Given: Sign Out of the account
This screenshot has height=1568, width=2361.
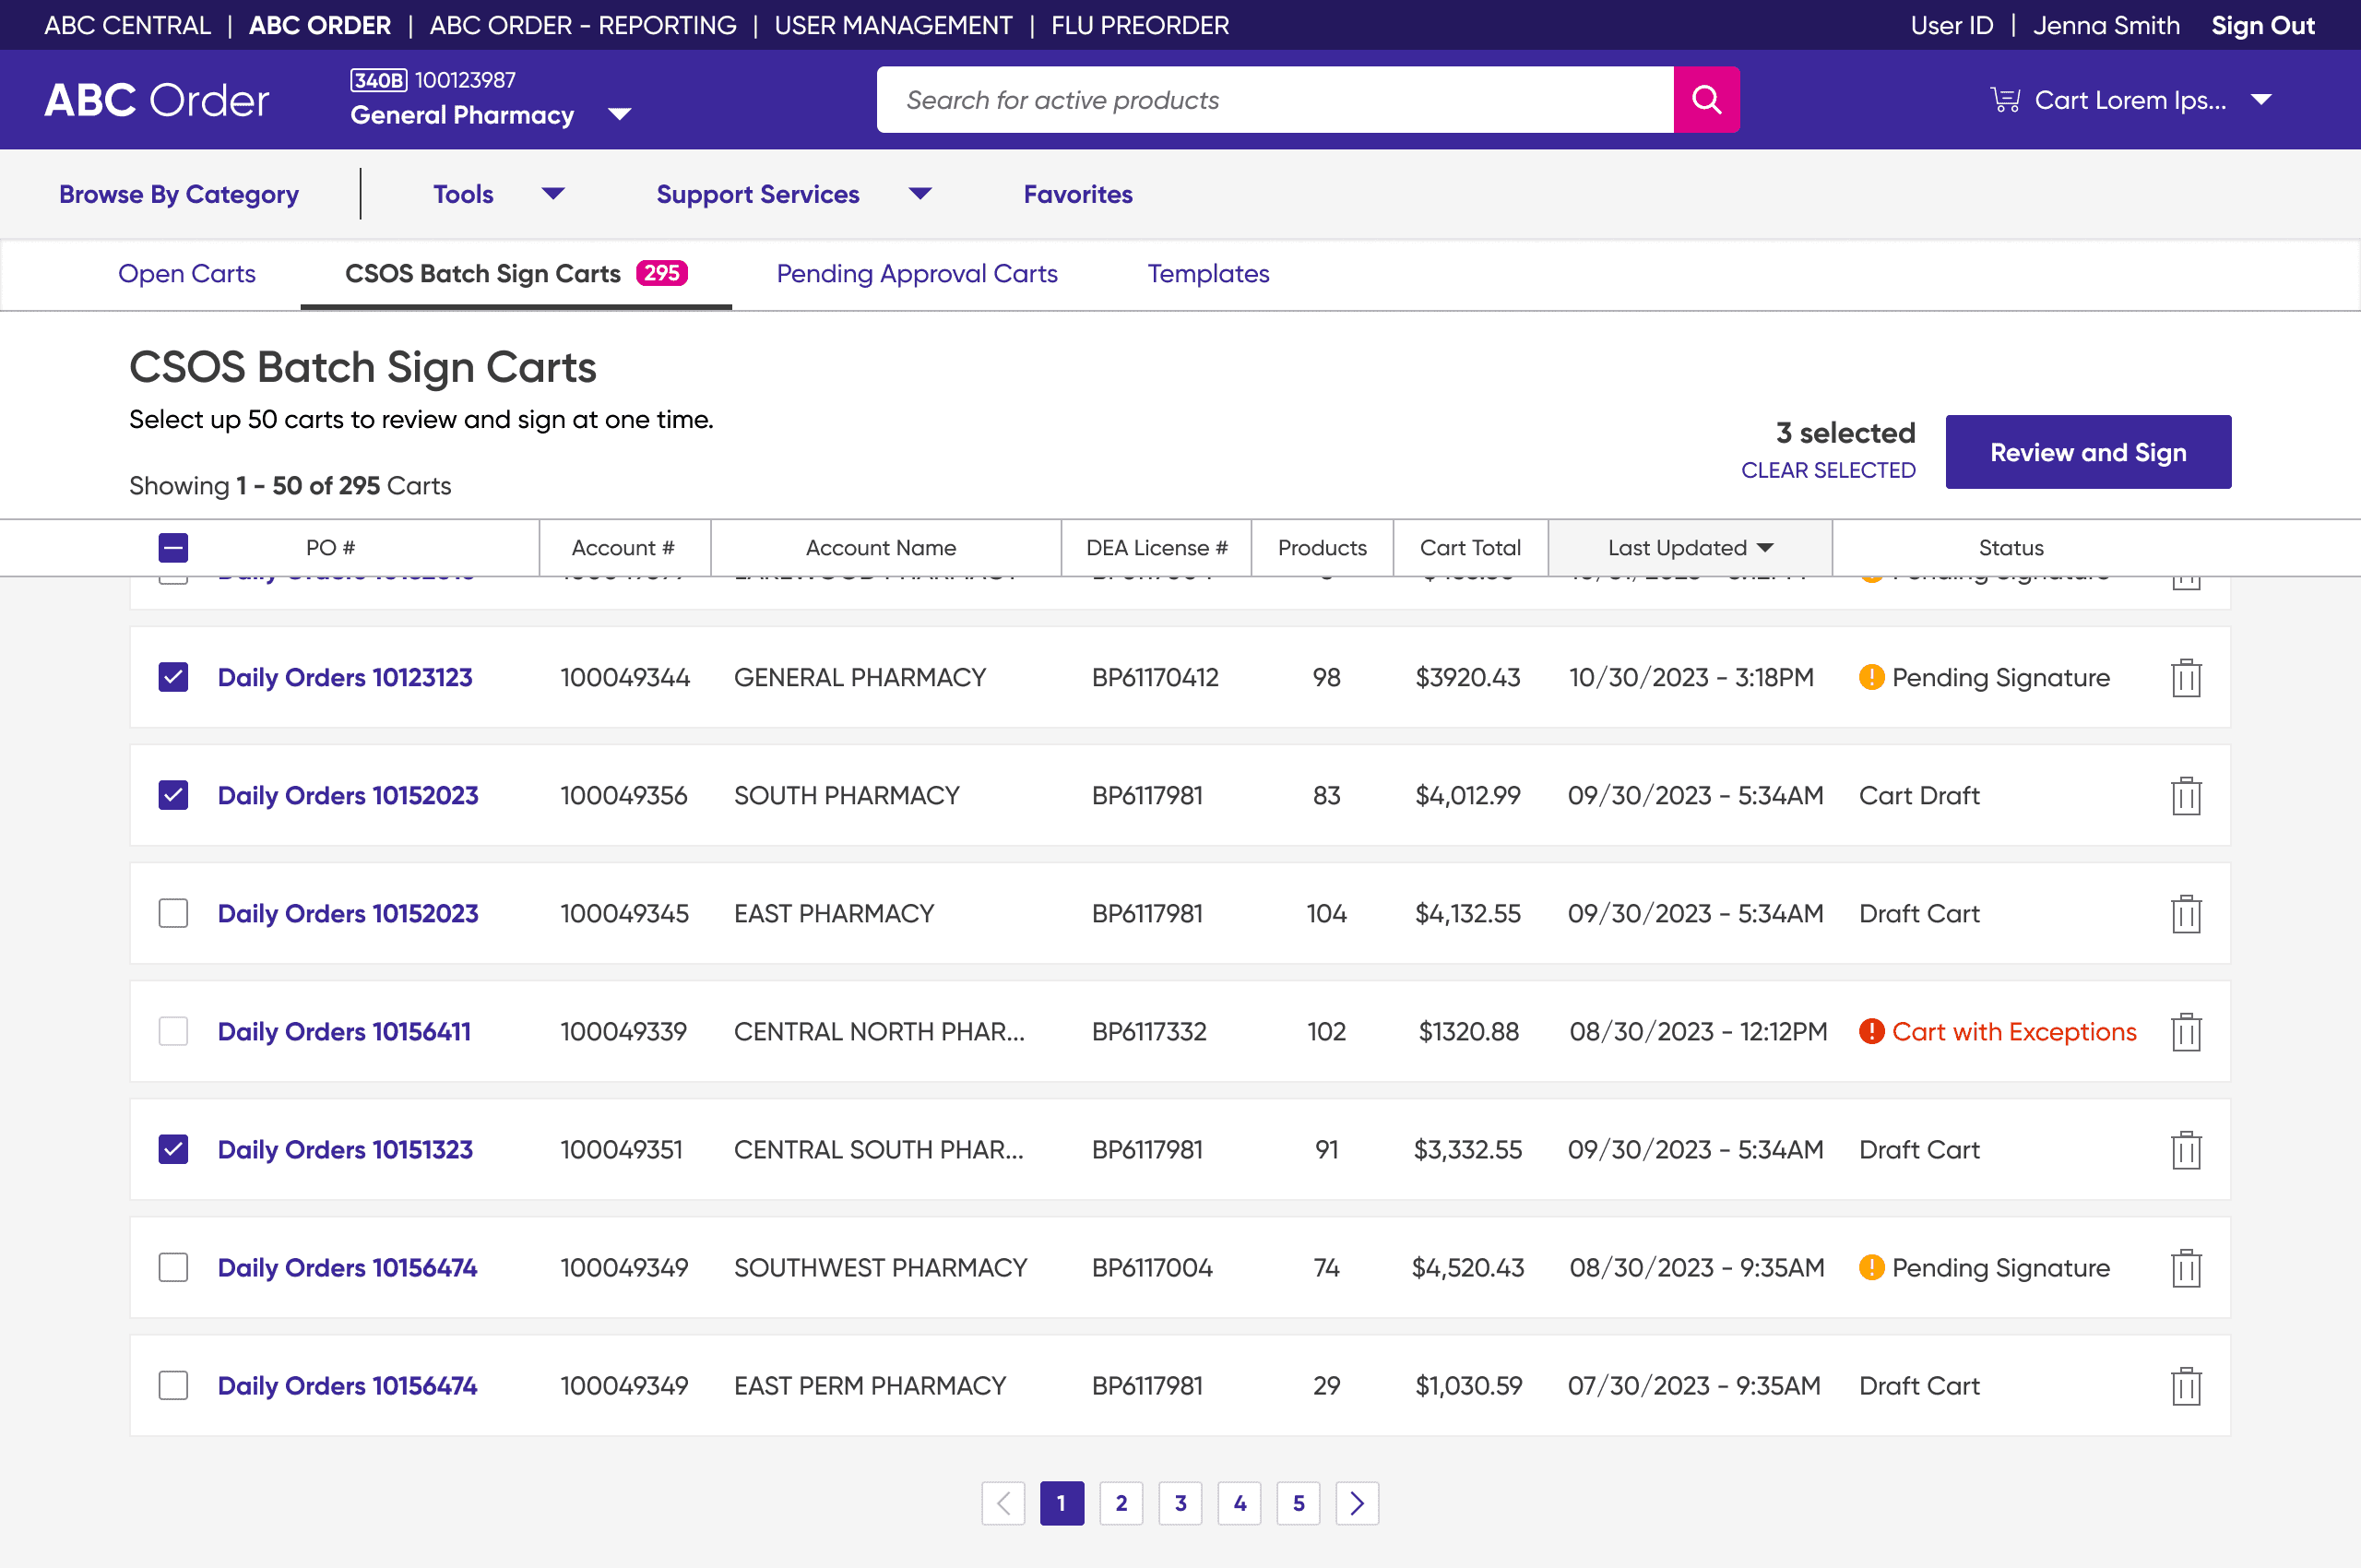Looking at the screenshot, I should 2262,25.
